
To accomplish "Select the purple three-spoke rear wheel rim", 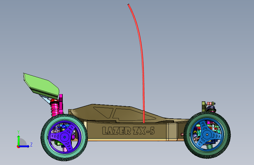I will tap(64, 137).
